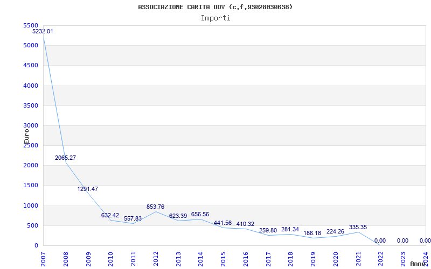This screenshot has width=431, height=269.
Task: Click the 2009 year axis label
Action: (x=88, y=259)
